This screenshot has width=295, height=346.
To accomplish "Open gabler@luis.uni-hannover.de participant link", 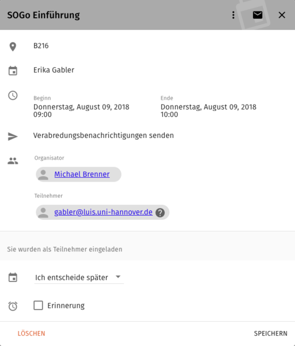I will 103,212.
